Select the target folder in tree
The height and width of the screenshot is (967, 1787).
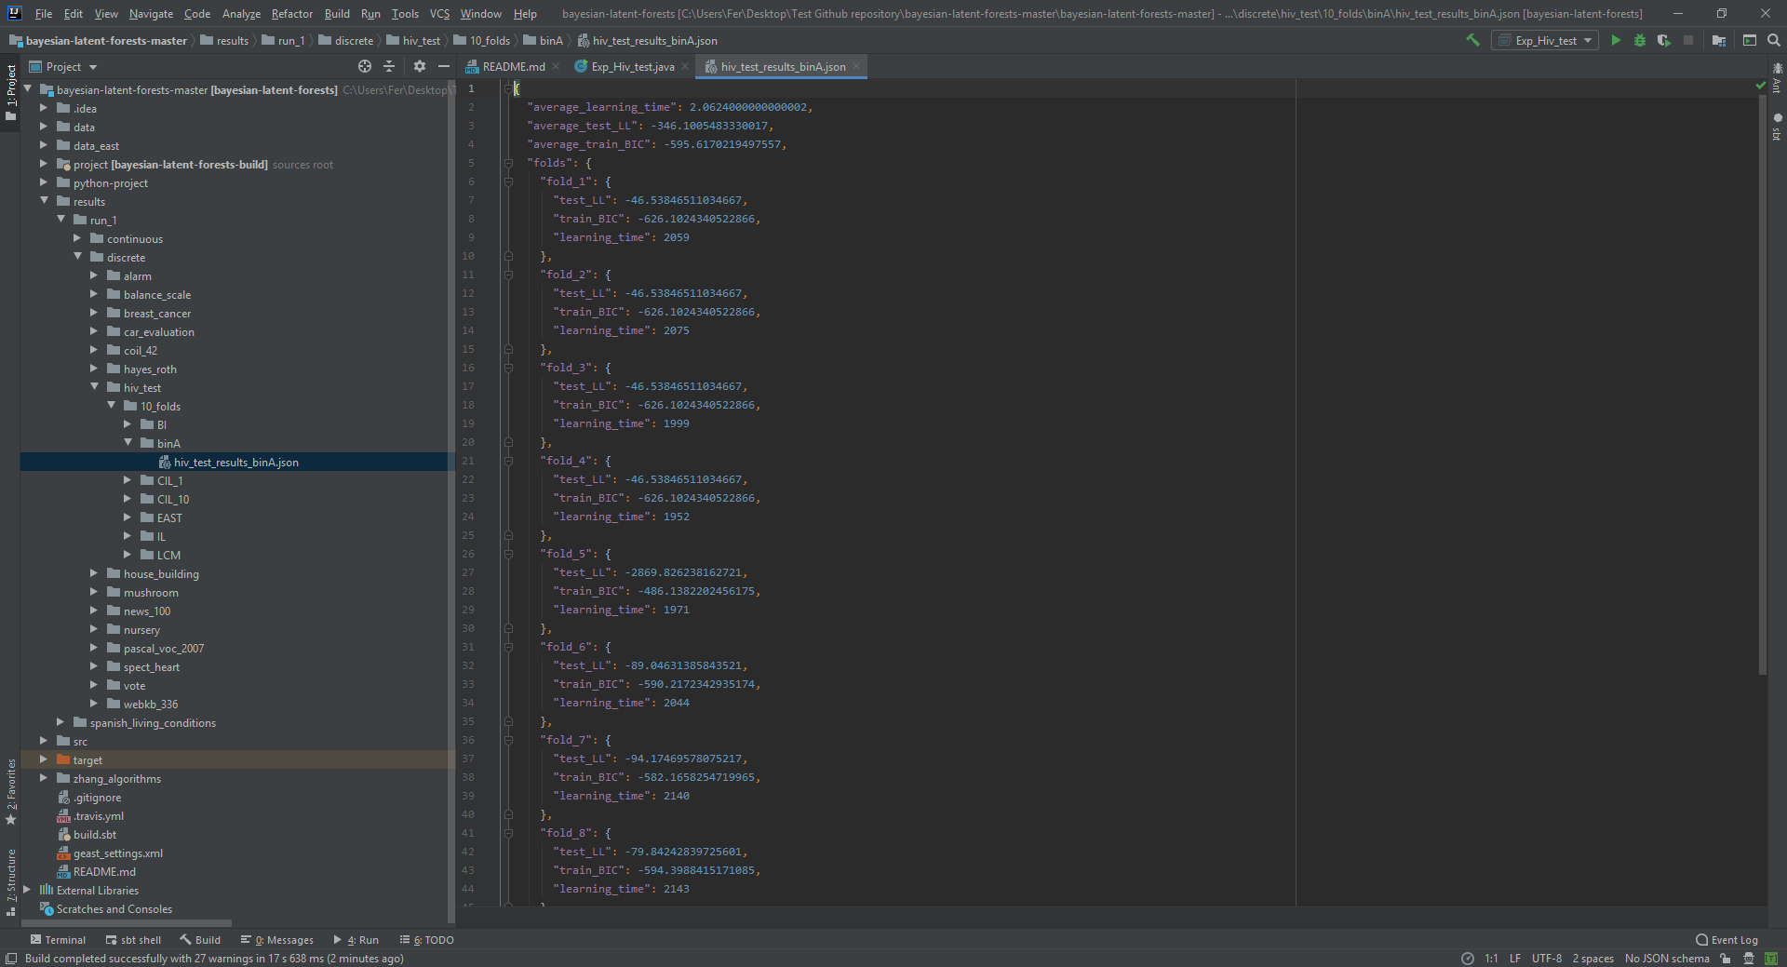tap(87, 759)
